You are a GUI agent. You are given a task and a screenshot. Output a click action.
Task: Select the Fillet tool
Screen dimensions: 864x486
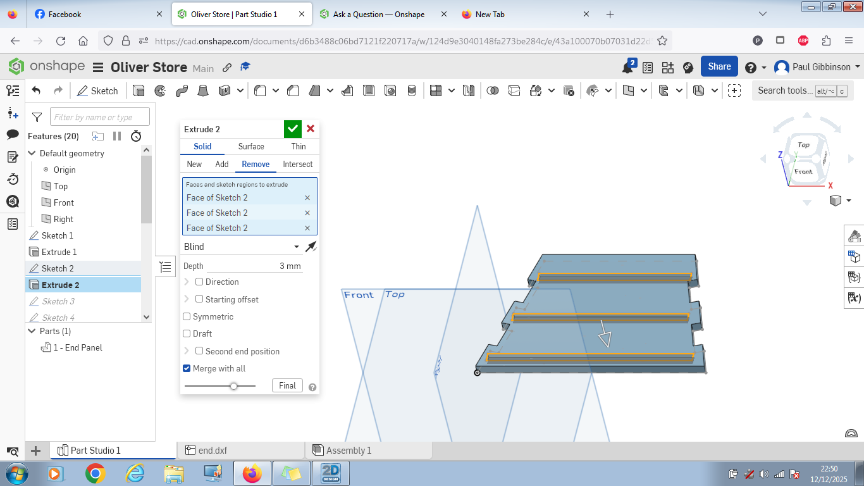click(x=260, y=90)
